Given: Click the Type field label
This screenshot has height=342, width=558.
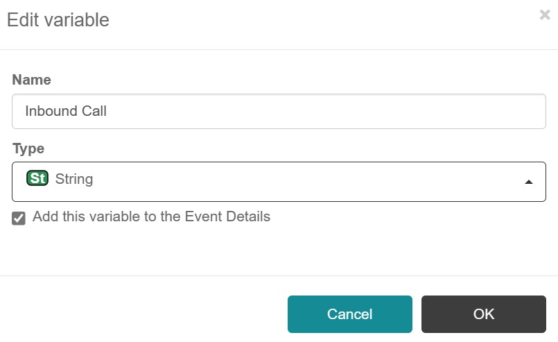Looking at the screenshot, I should (28, 148).
